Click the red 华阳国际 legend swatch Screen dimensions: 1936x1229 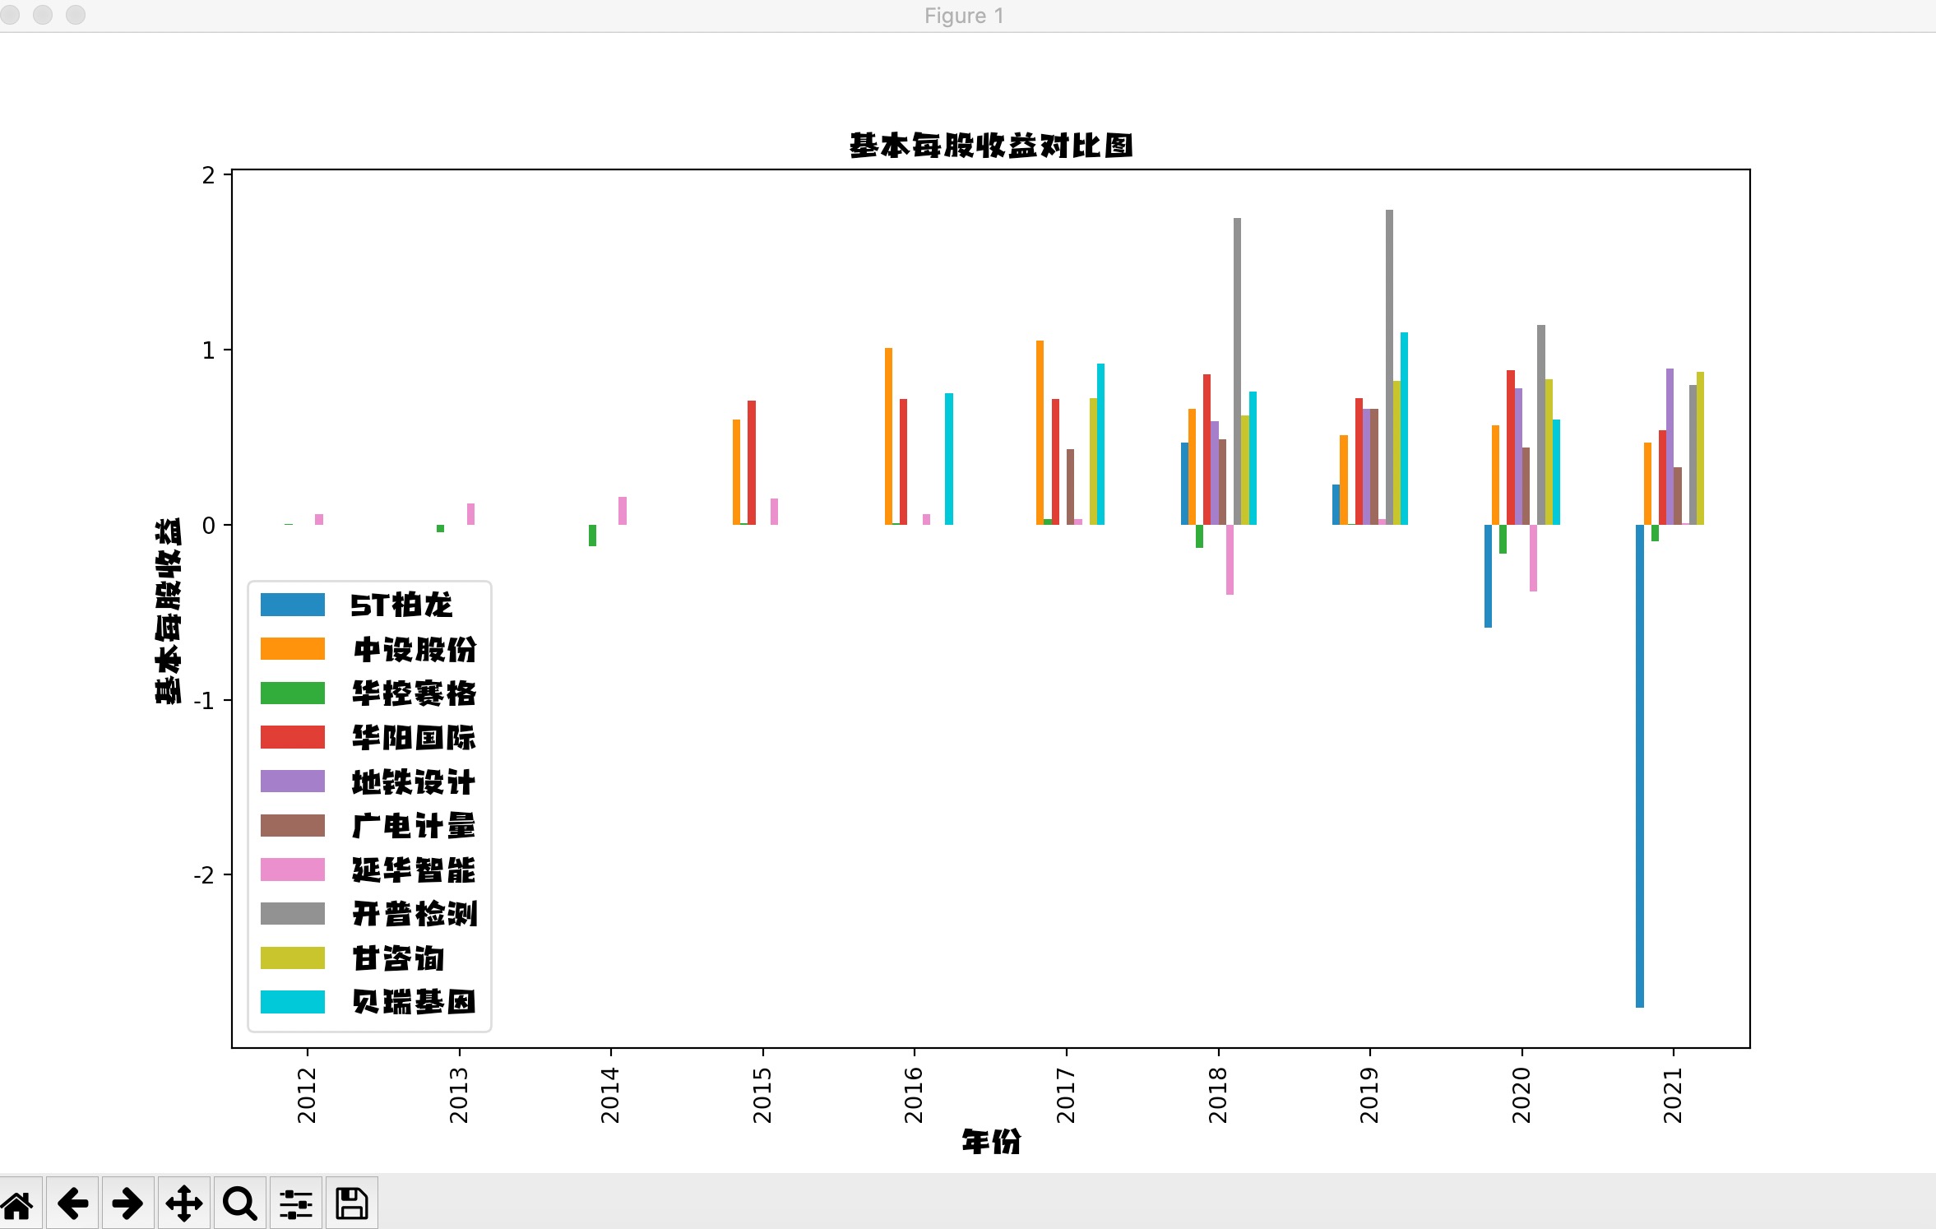pos(293,737)
